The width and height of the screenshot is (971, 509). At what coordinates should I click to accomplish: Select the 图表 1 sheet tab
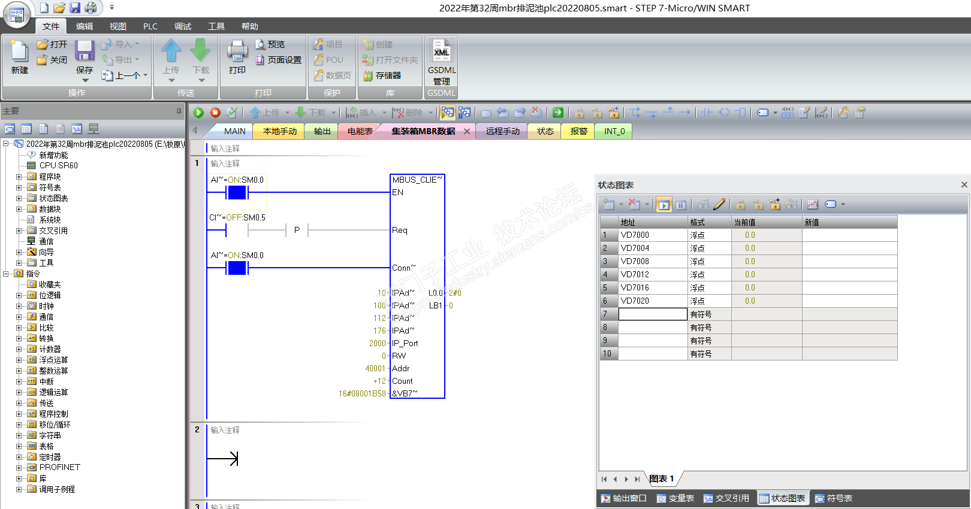[662, 478]
